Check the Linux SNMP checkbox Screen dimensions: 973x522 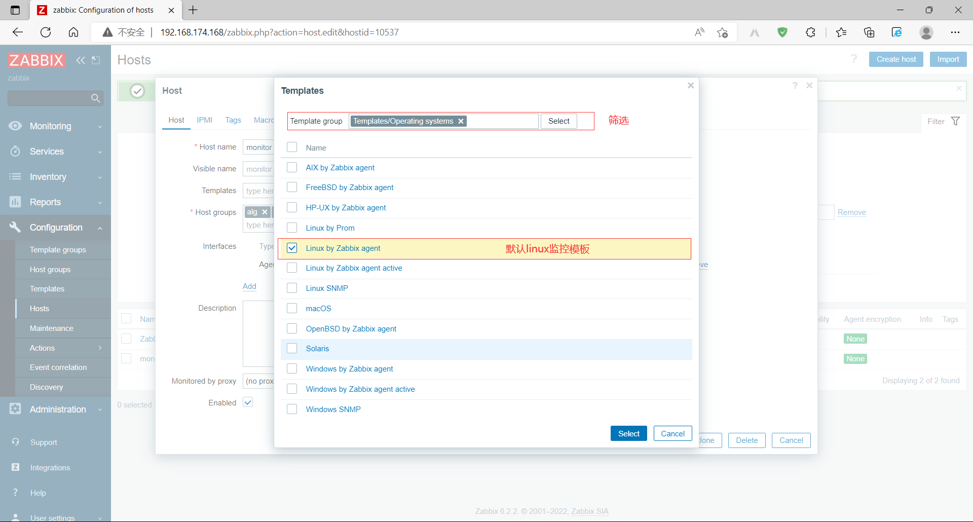292,288
